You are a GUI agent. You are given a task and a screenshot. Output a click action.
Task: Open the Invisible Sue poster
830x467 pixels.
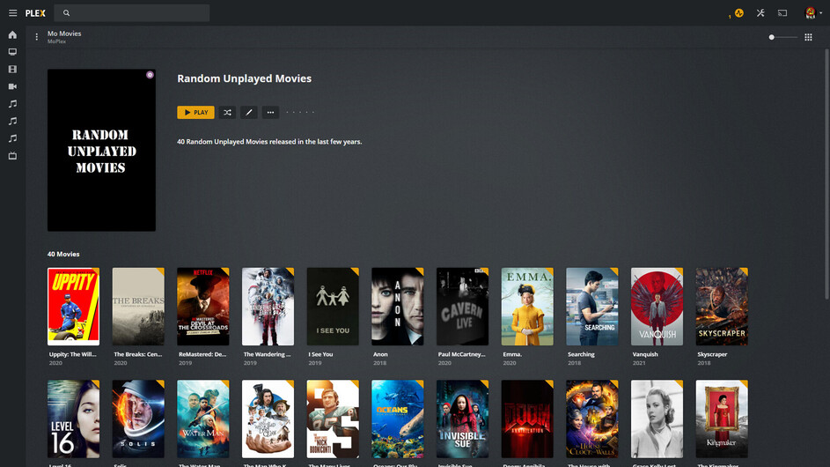463,419
